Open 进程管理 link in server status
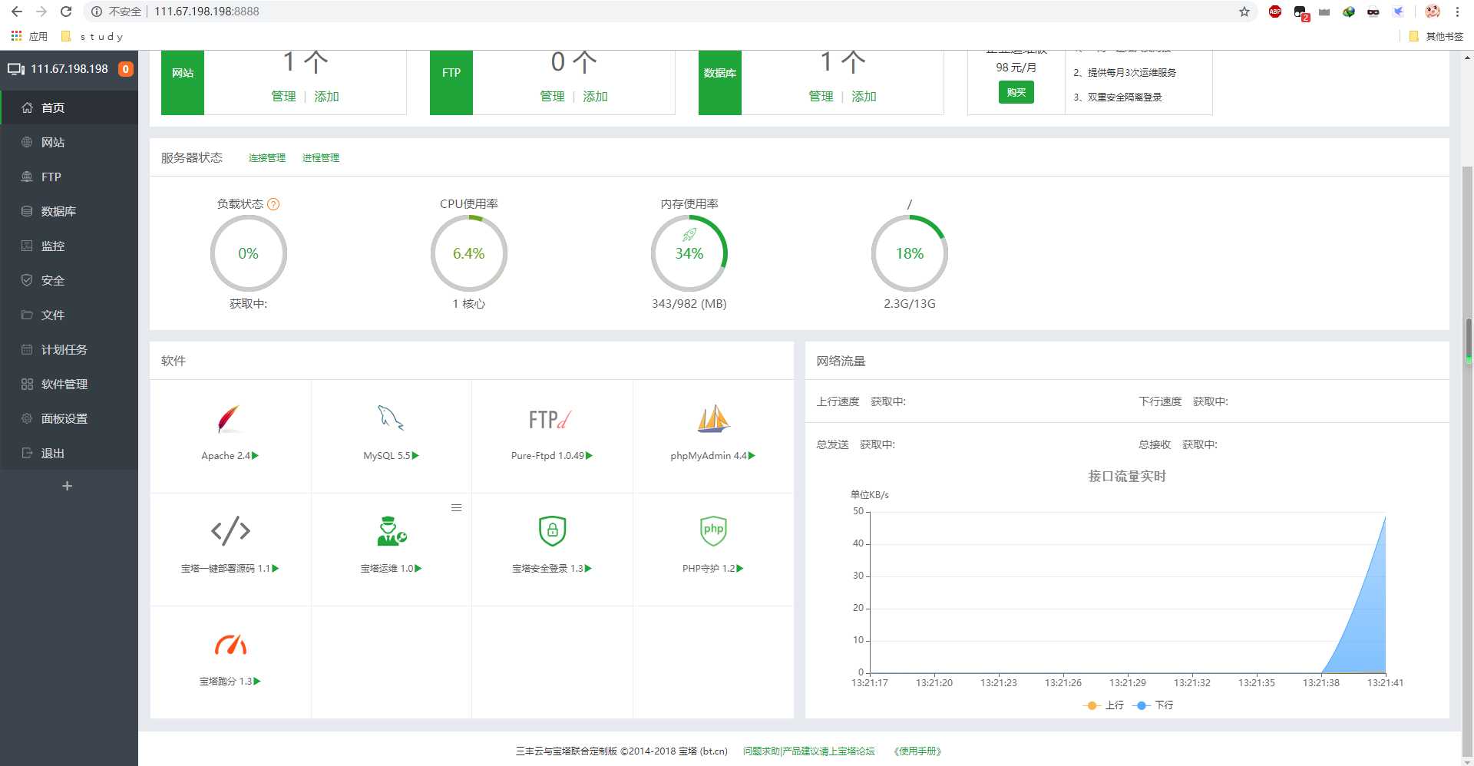The height and width of the screenshot is (766, 1474). (321, 158)
